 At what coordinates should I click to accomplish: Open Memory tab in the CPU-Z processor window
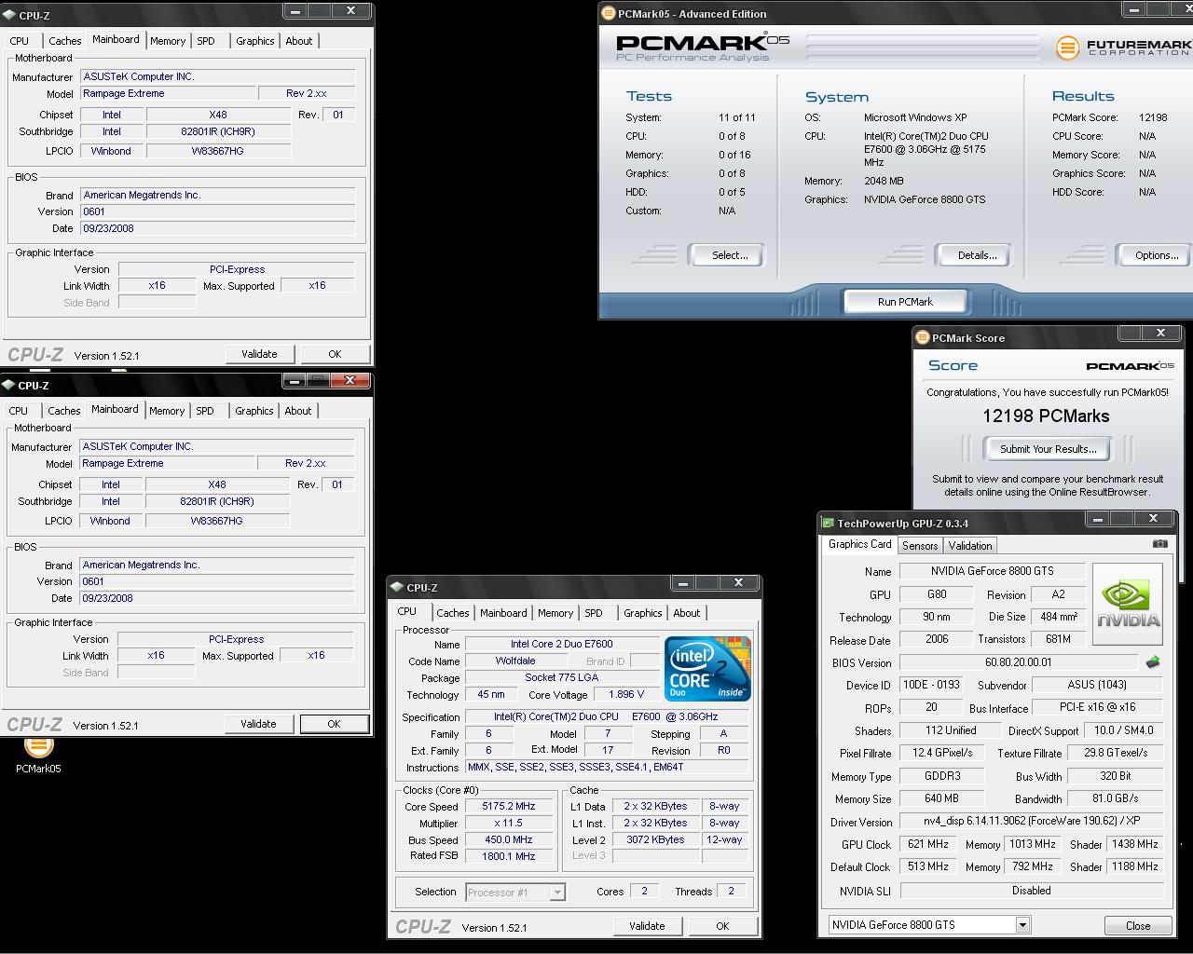[x=555, y=613]
